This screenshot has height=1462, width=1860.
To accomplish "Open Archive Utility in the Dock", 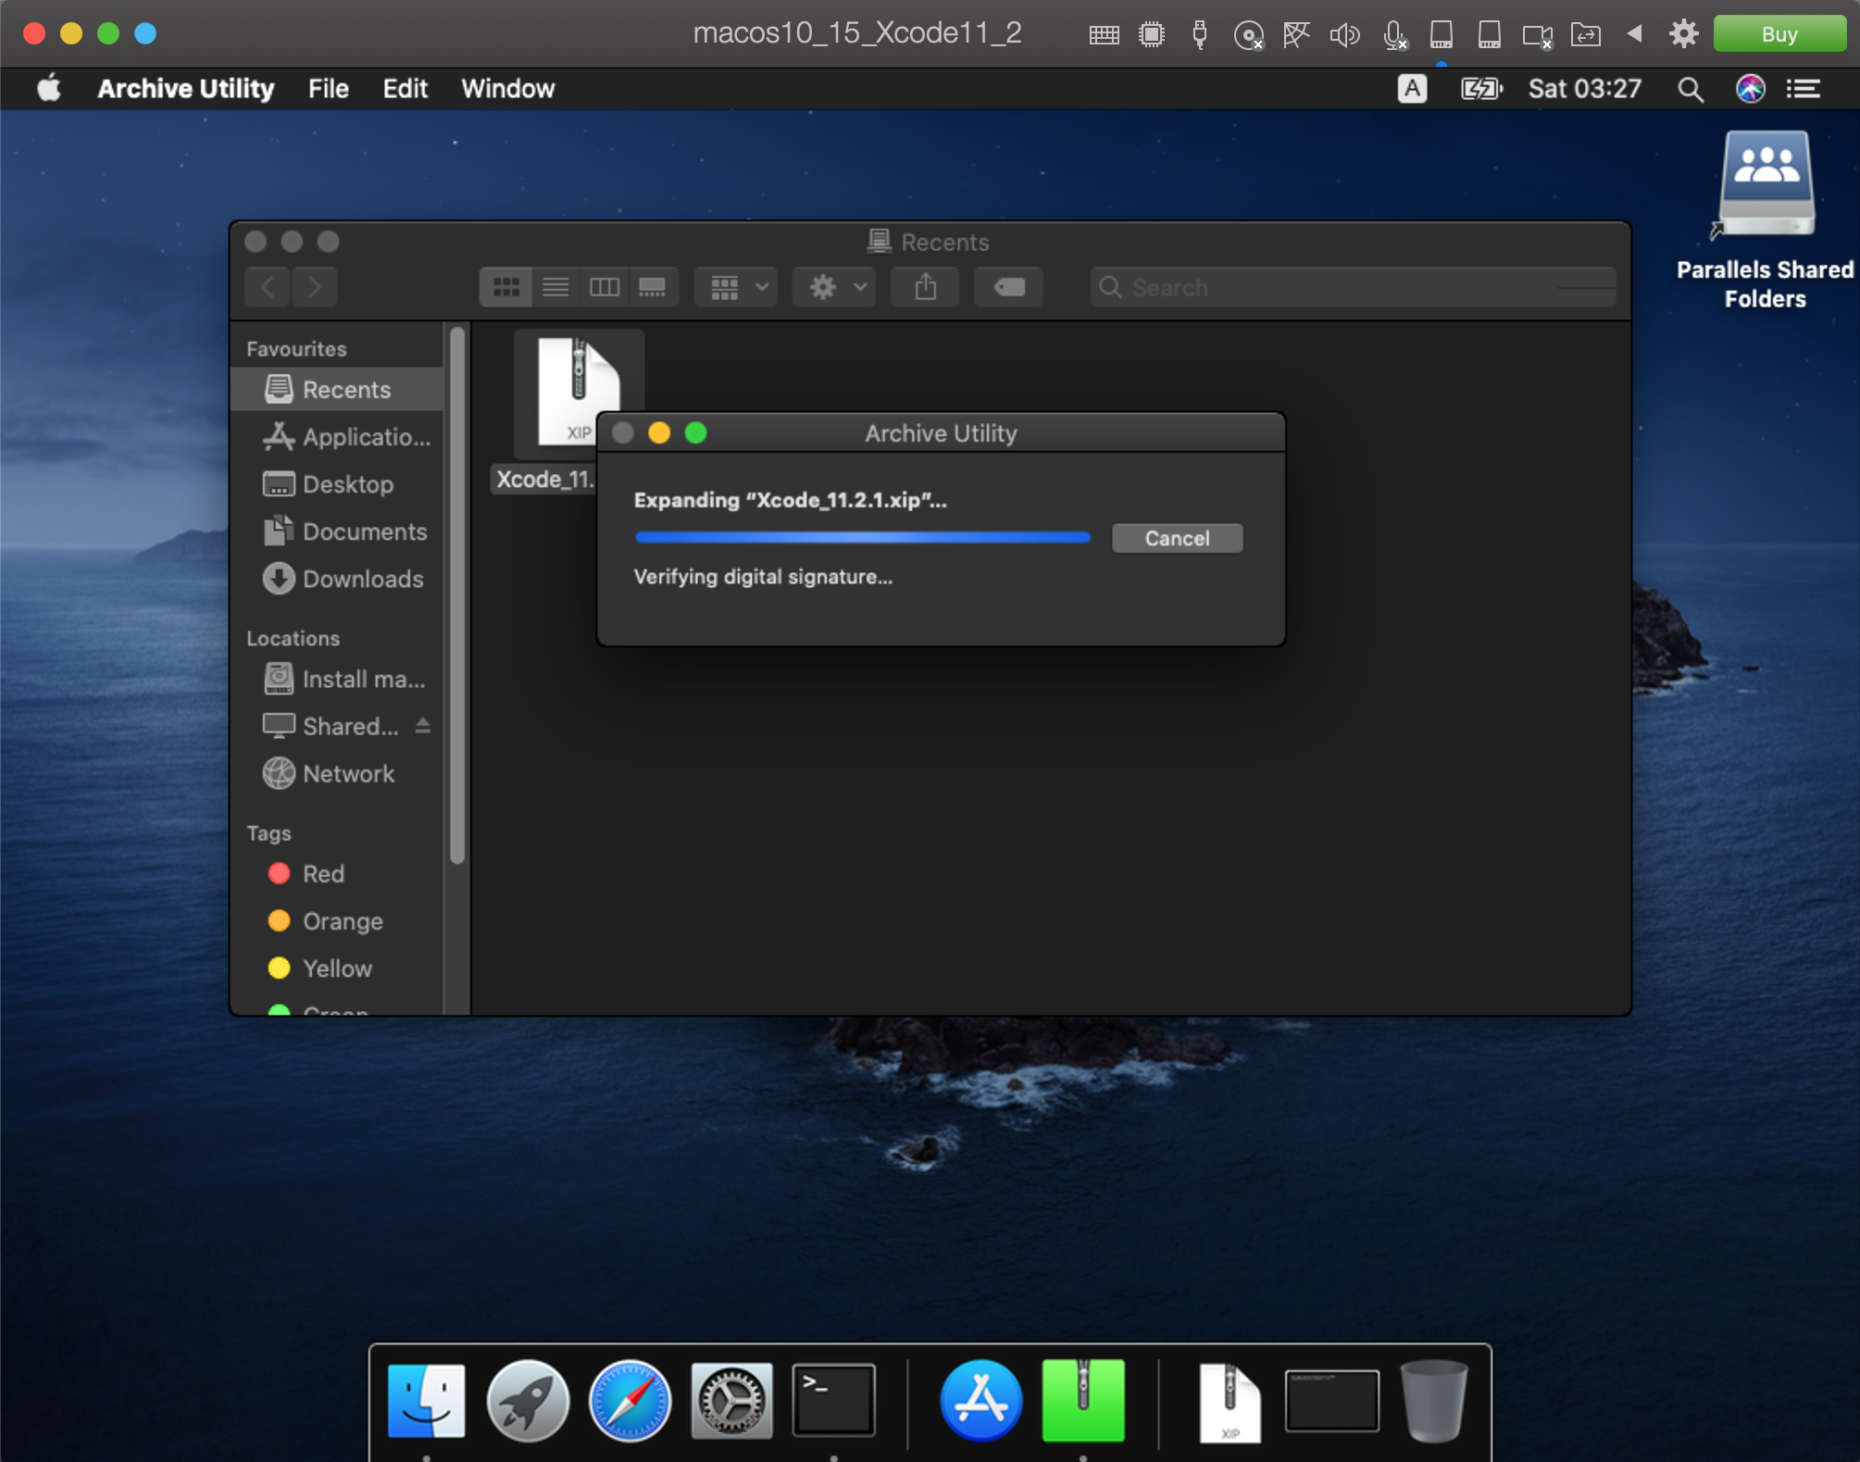I will click(1082, 1401).
